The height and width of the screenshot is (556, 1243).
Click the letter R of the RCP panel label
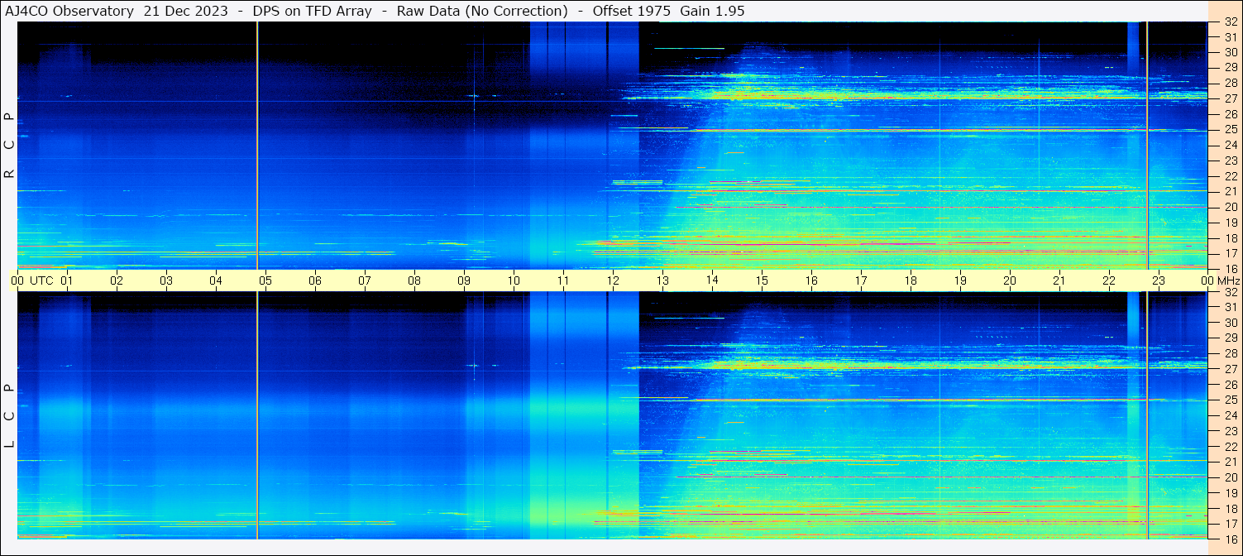[10, 175]
